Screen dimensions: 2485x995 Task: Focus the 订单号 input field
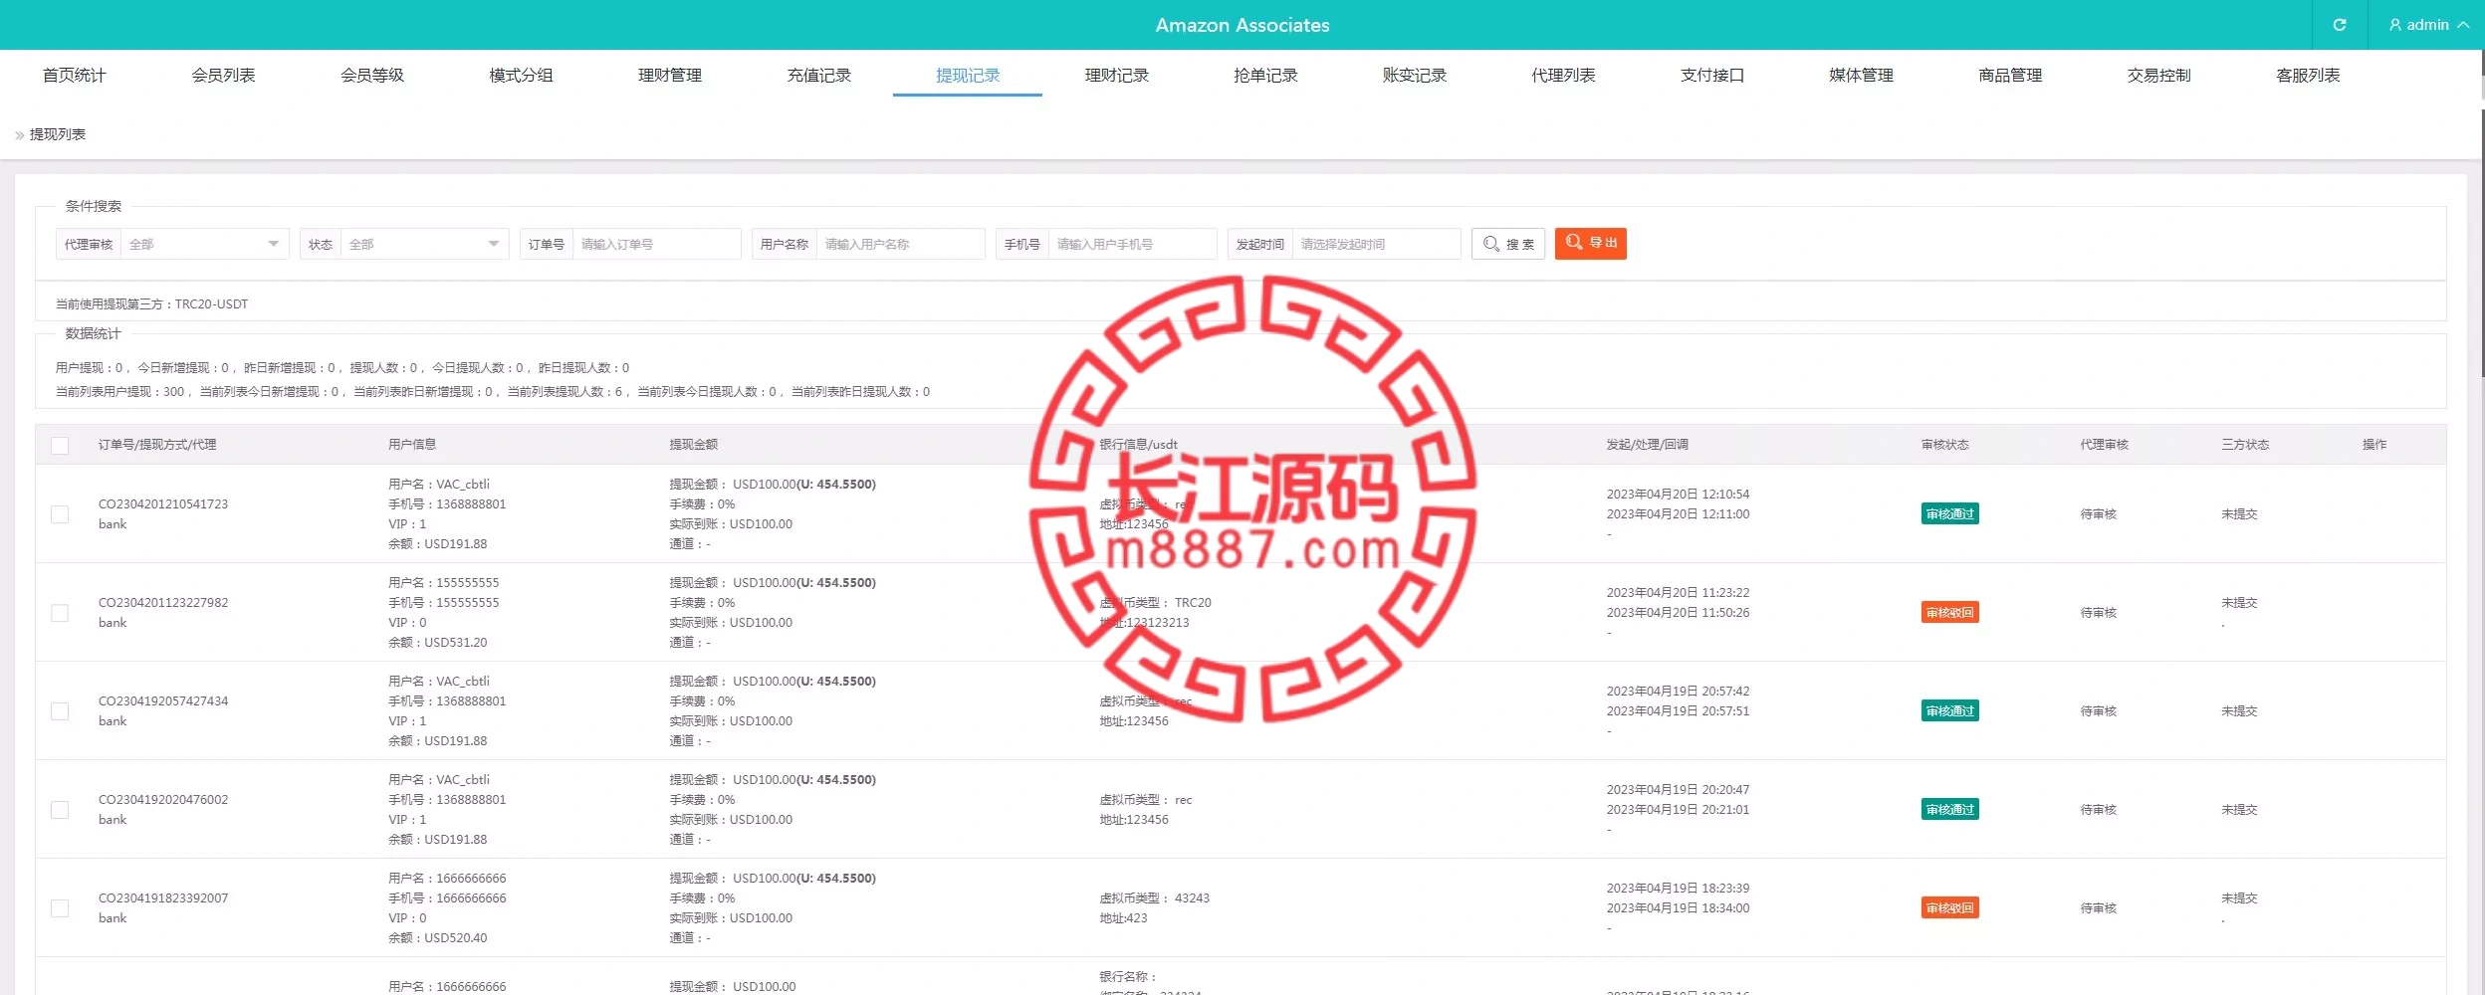tap(656, 244)
